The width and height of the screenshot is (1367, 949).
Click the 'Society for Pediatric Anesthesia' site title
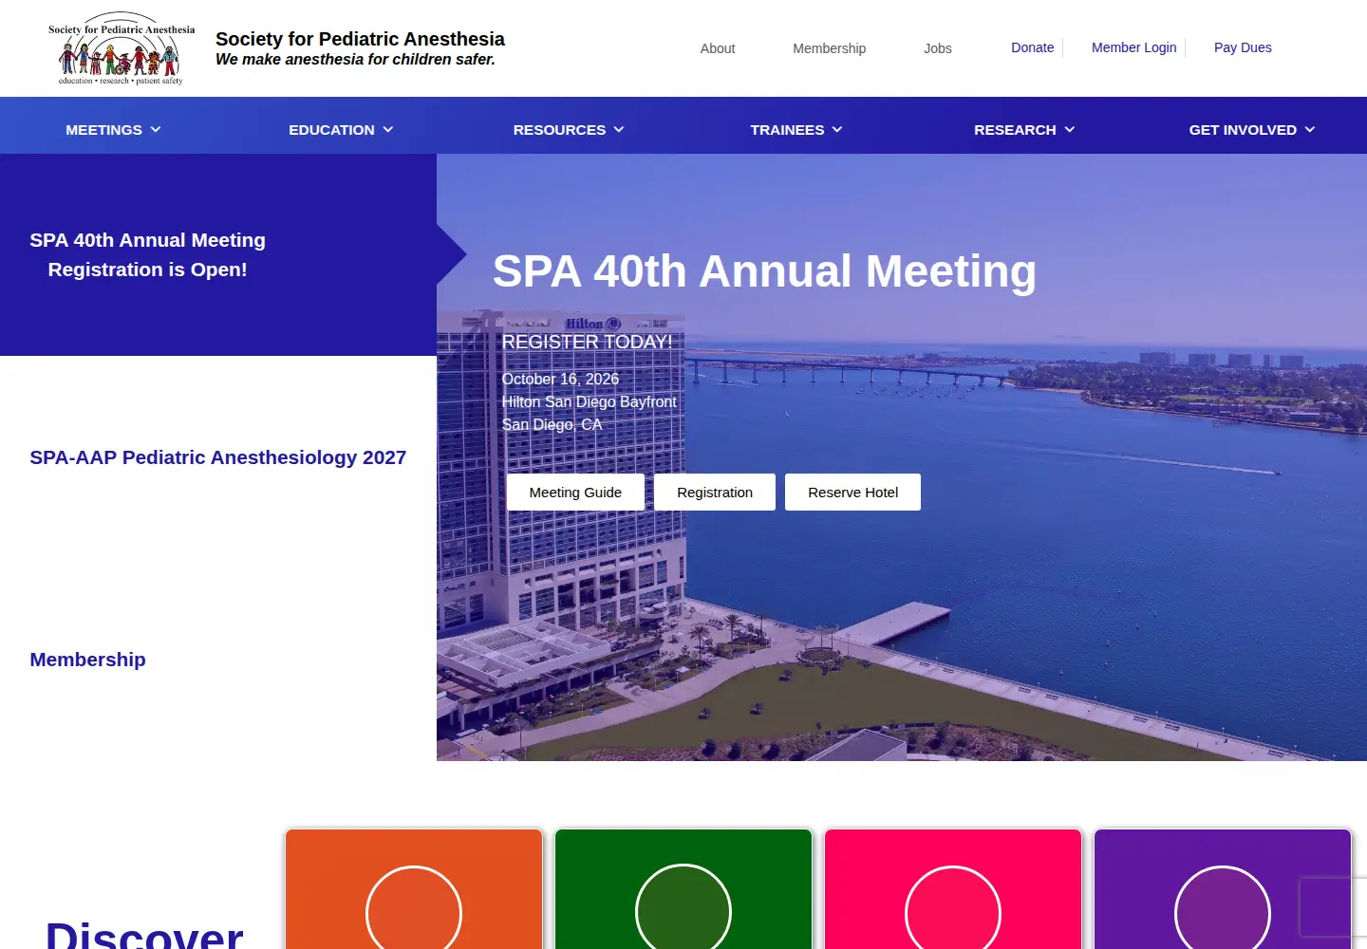pyautogui.click(x=360, y=39)
